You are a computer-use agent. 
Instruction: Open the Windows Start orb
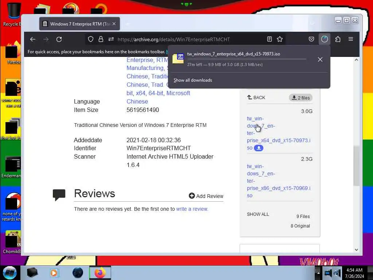click(x=9, y=273)
